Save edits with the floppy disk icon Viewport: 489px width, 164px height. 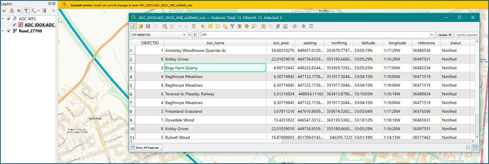148,26
